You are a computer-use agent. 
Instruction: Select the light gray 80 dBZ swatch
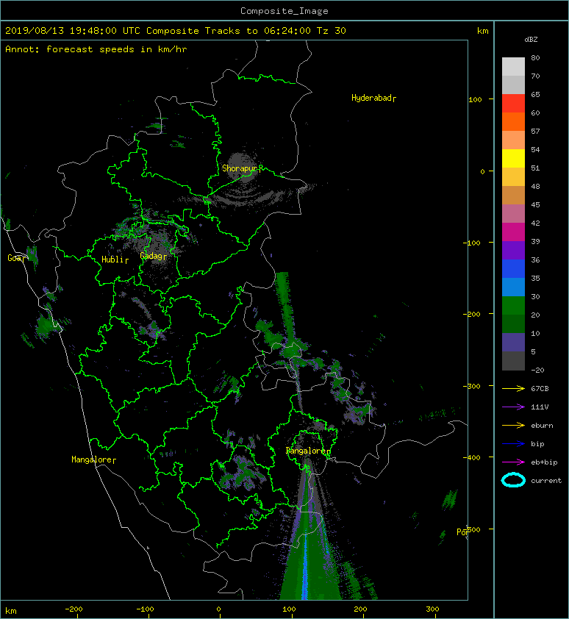pos(513,66)
